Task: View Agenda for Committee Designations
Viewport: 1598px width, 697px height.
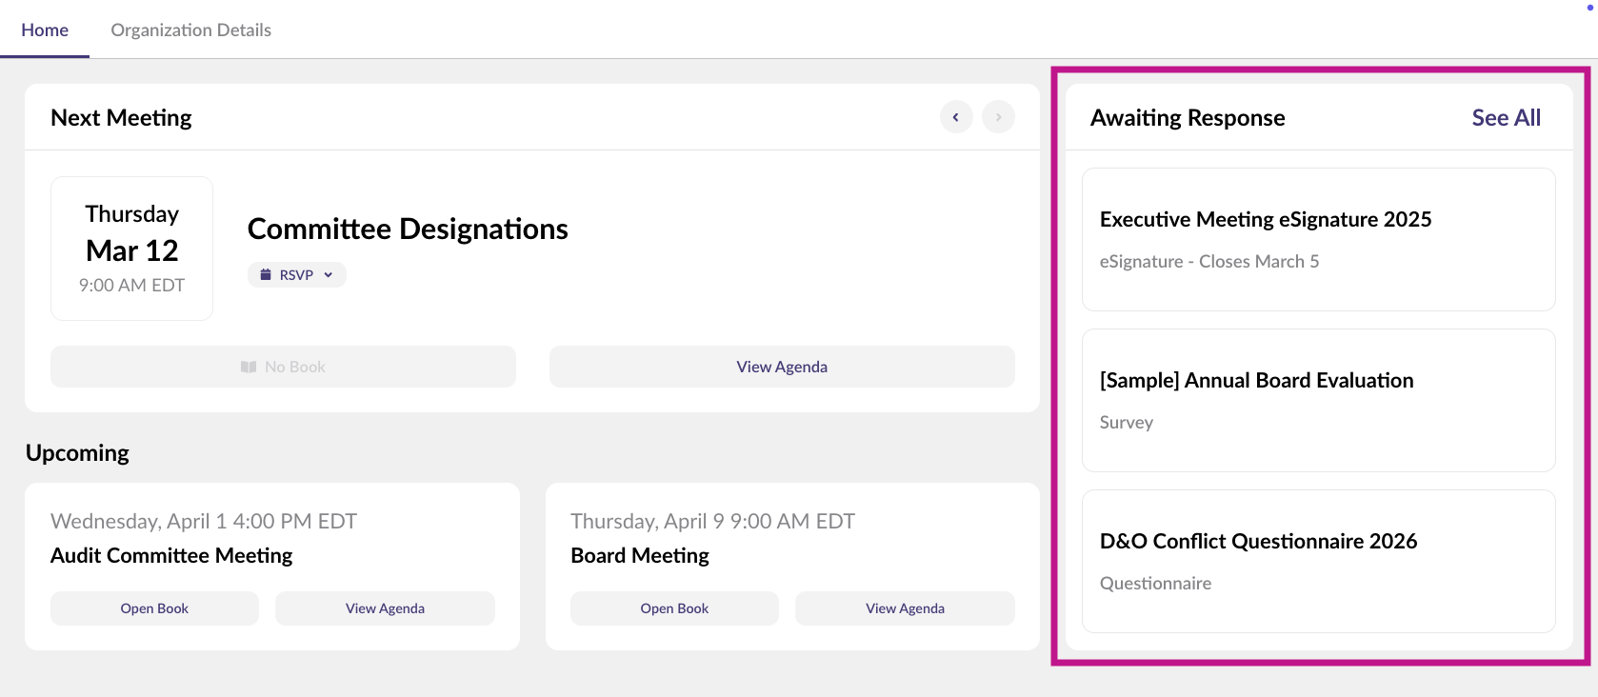Action: pyautogui.click(x=781, y=367)
